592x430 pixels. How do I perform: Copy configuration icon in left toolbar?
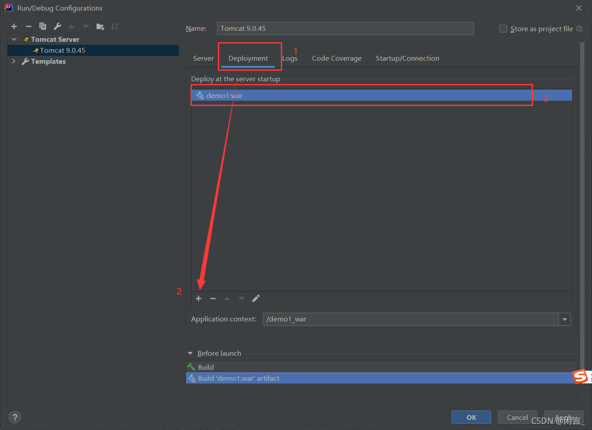[x=43, y=26]
